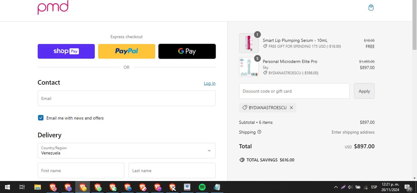Open Spotify from the taskbar
417x193 pixels.
[x=202, y=187]
